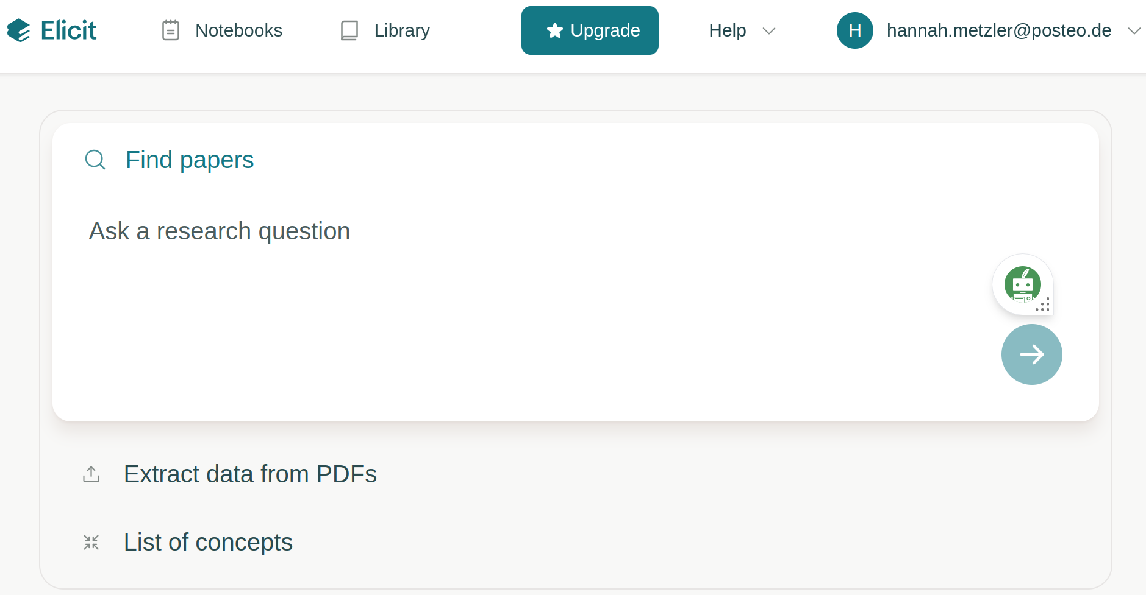Click the star icon on Upgrade
Screen dimensions: 1146x595
pos(554,30)
